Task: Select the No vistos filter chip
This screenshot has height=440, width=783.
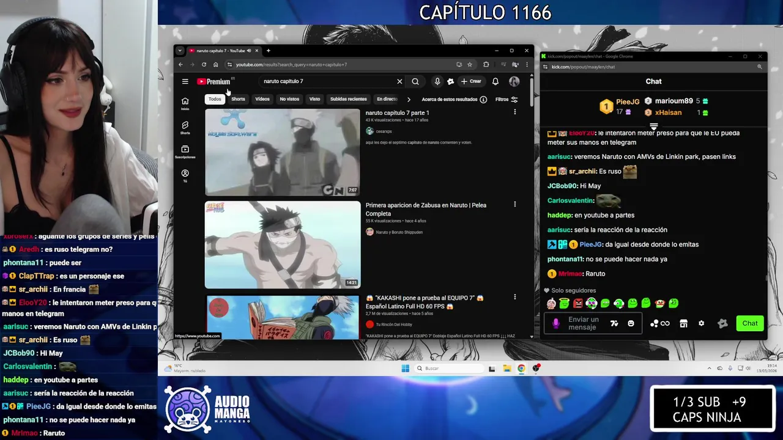Action: click(289, 99)
